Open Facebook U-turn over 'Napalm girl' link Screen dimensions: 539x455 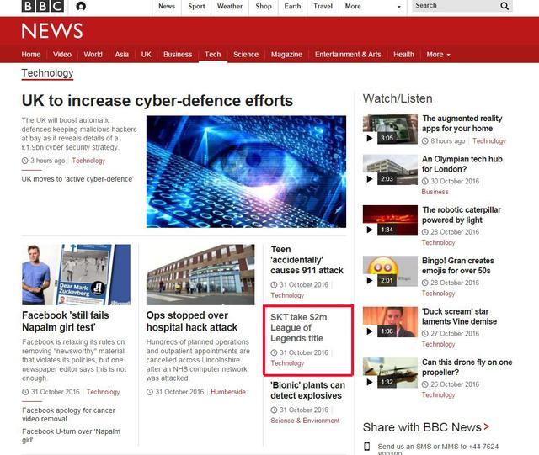coord(71,436)
